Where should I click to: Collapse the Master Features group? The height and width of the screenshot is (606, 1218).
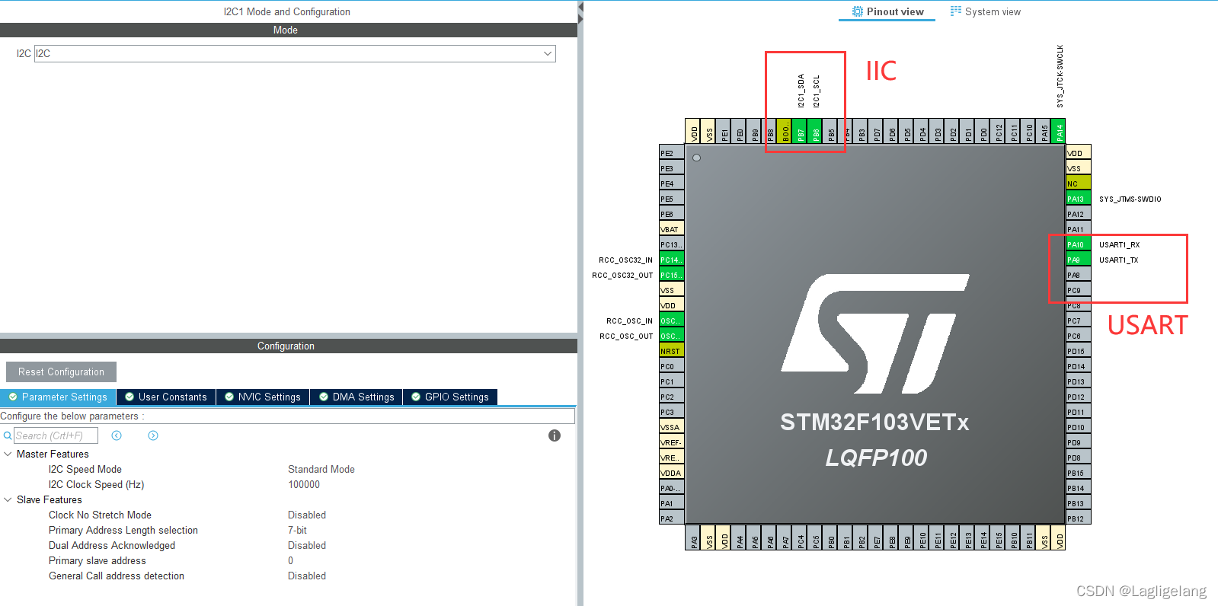tap(8, 454)
